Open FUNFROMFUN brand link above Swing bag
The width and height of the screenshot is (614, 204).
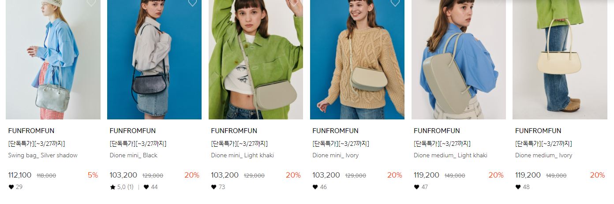pyautogui.click(x=31, y=131)
